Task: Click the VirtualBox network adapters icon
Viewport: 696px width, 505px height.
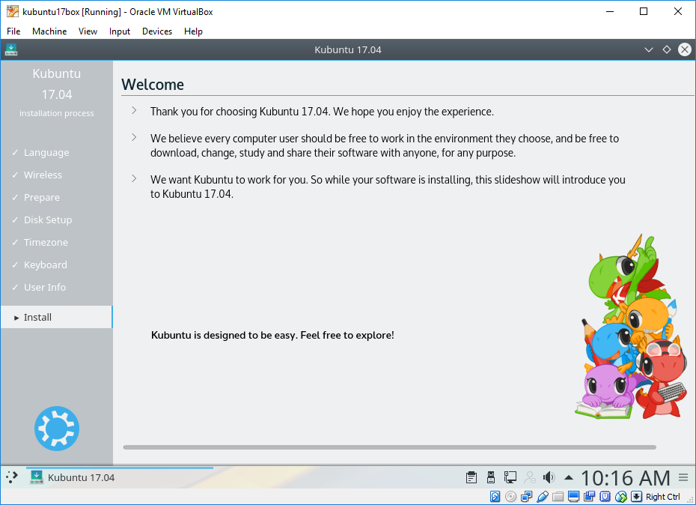Action: tap(526, 497)
